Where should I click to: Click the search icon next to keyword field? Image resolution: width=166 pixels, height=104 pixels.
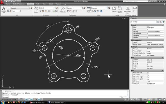coord(150,1)
